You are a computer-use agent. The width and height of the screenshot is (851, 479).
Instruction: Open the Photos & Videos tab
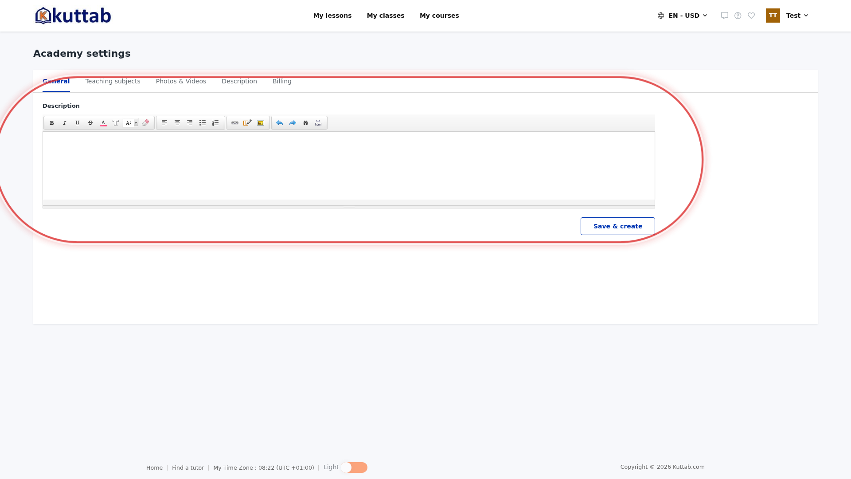(181, 81)
